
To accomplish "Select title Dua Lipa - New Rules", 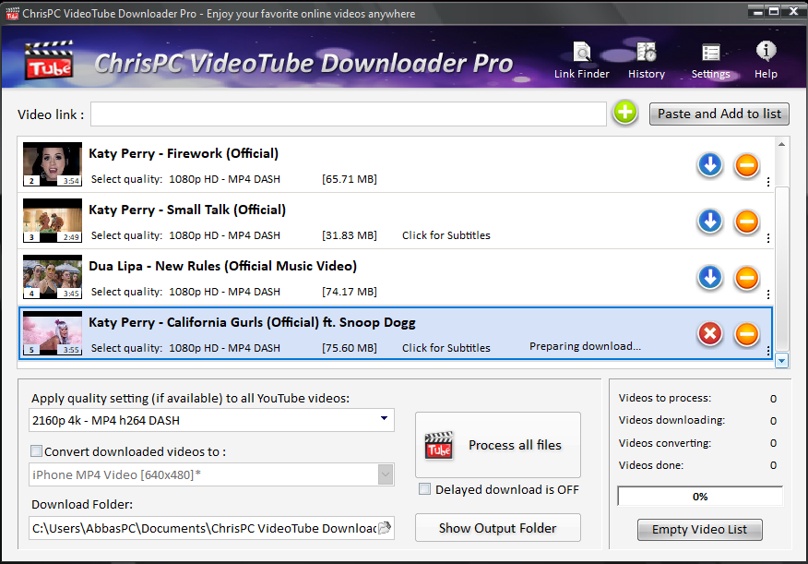I will point(222,266).
